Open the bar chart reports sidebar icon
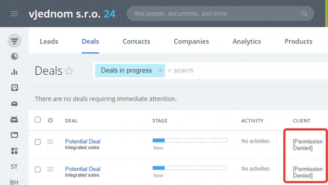 [14, 72]
